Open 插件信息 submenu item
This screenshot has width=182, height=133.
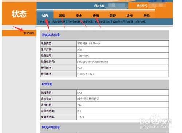coord(141,22)
